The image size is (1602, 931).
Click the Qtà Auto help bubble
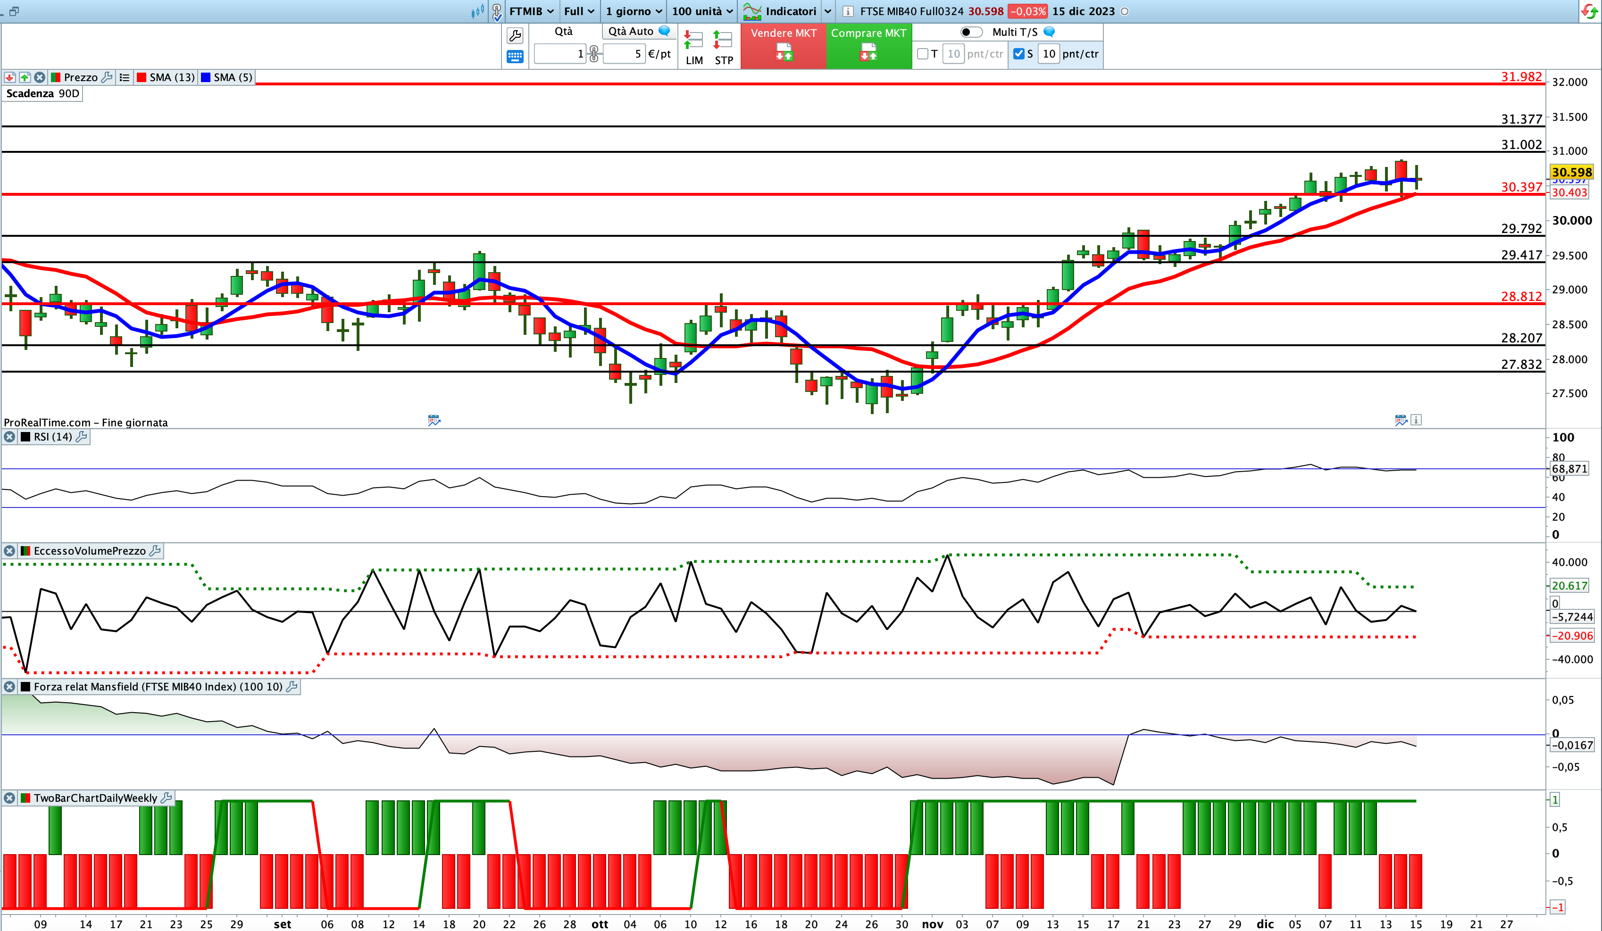[664, 31]
